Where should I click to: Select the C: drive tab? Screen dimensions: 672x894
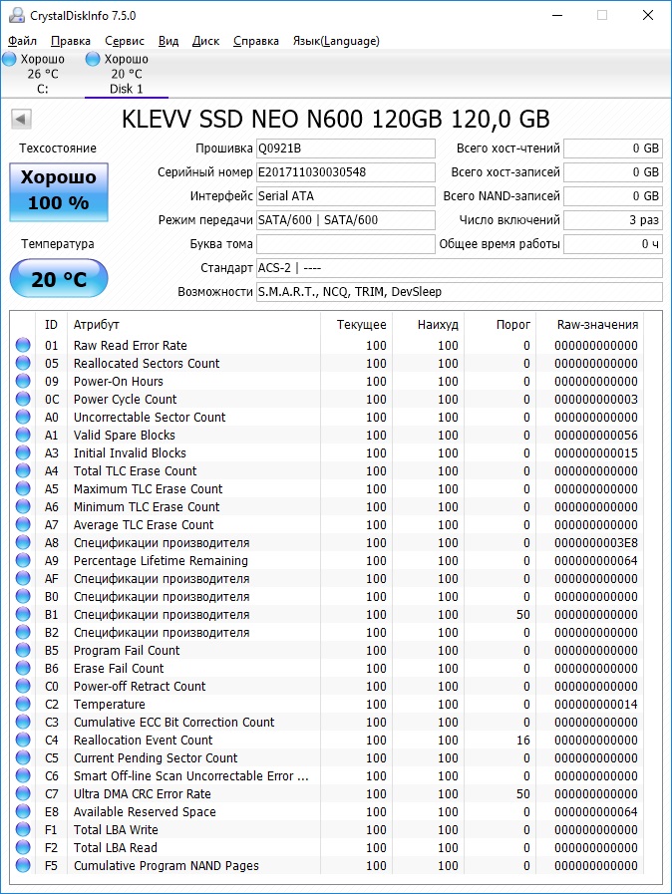pos(42,74)
